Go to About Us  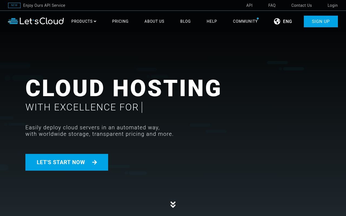pyautogui.click(x=154, y=21)
